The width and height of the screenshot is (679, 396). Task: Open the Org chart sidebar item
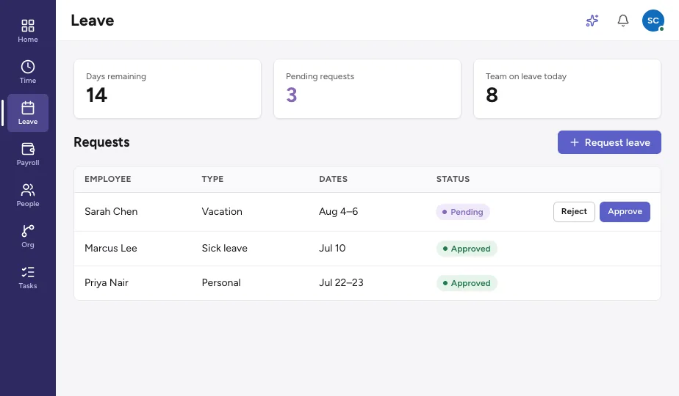[28, 236]
